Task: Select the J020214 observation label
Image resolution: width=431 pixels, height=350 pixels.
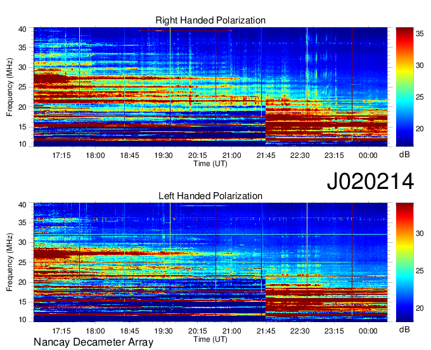Action: (x=370, y=181)
